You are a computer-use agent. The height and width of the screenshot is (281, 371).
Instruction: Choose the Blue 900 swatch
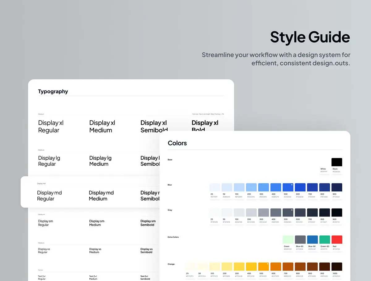click(337, 187)
